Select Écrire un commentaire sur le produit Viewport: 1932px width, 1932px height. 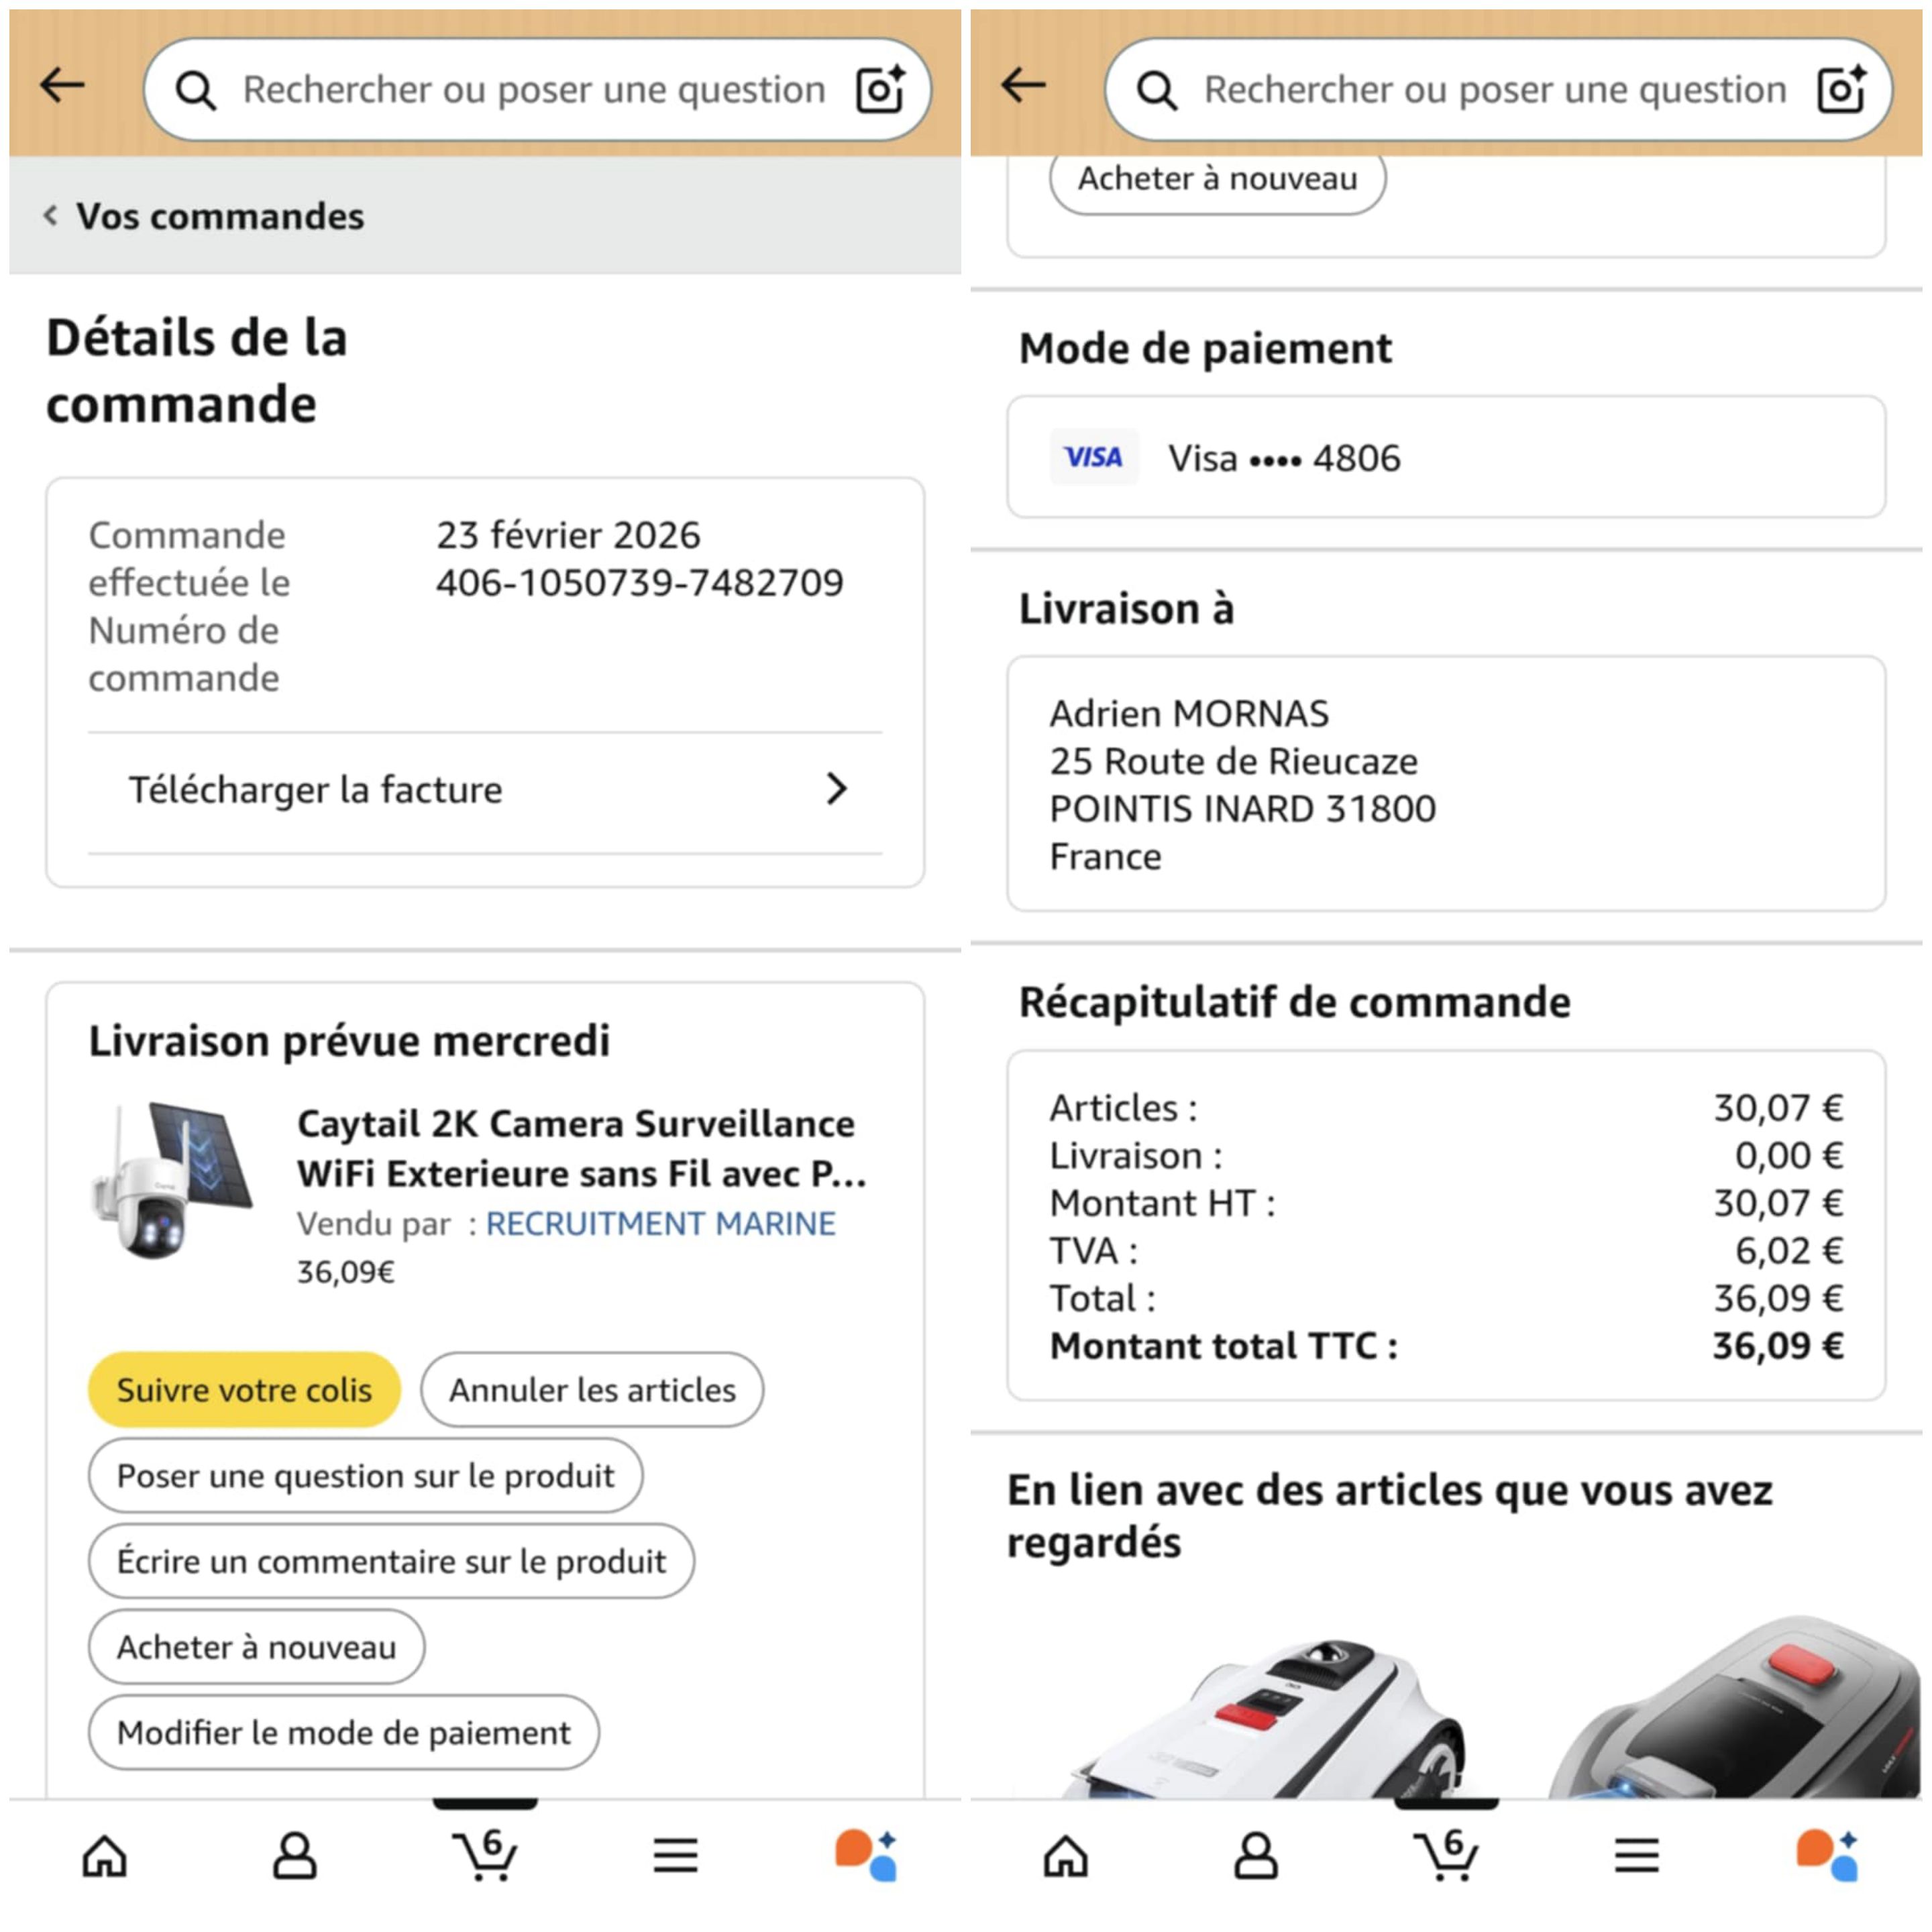point(391,1561)
